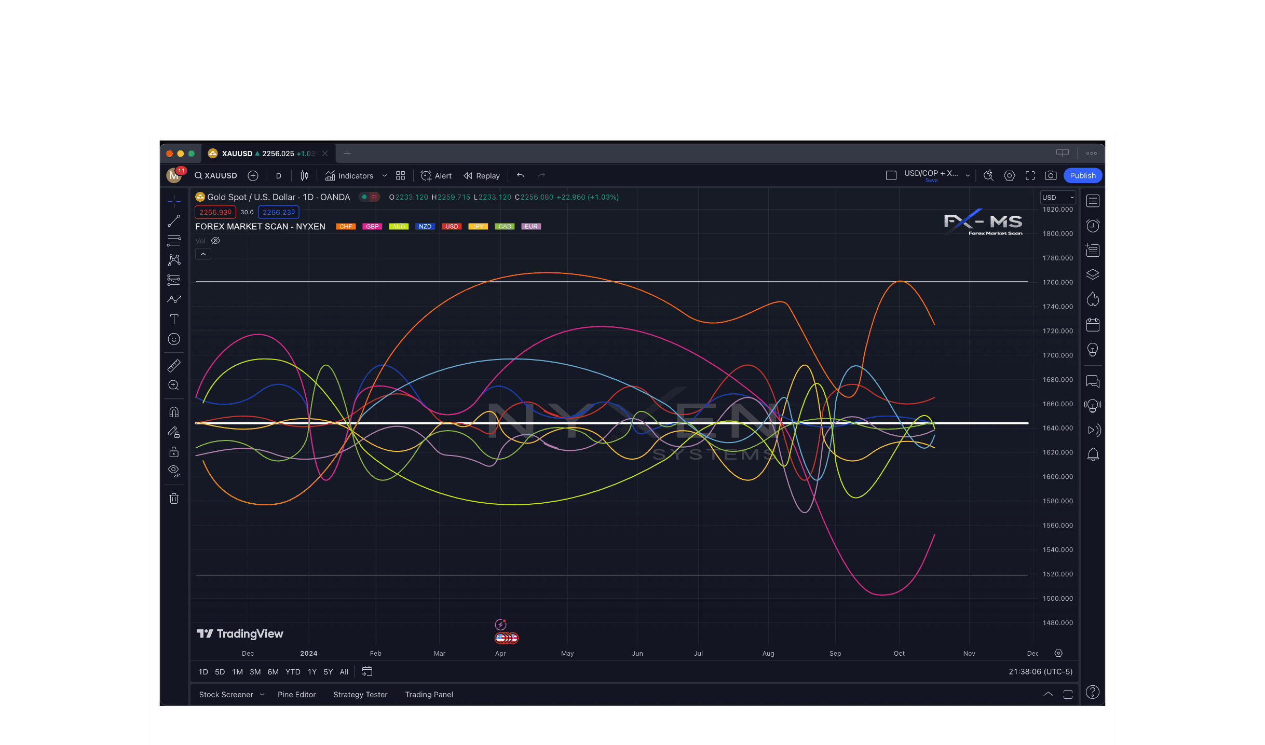Show the hidden Vol indicator
The width and height of the screenshot is (1265, 745).
tap(215, 241)
